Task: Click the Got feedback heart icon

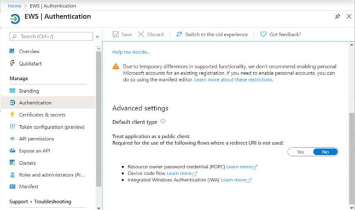Action: pos(263,34)
